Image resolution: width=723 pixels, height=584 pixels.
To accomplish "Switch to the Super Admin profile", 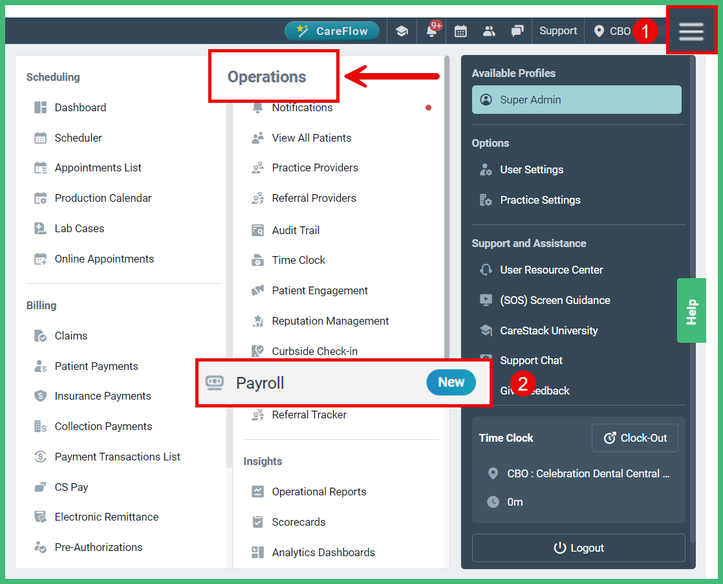I will click(576, 100).
